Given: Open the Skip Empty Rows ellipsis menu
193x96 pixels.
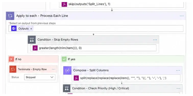Looking at the screenshot, I should pyautogui.click(x=155, y=40).
